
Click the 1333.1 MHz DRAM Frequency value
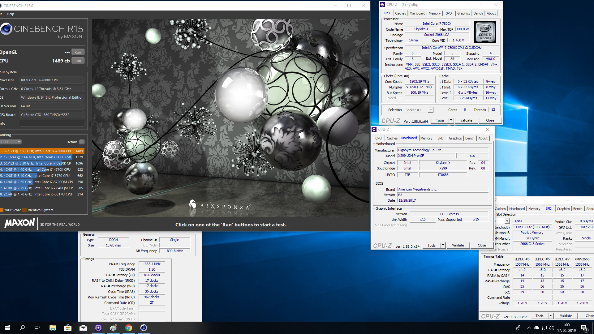pyautogui.click(x=152, y=264)
